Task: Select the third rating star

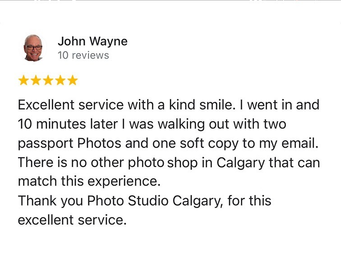Action: click(x=48, y=80)
